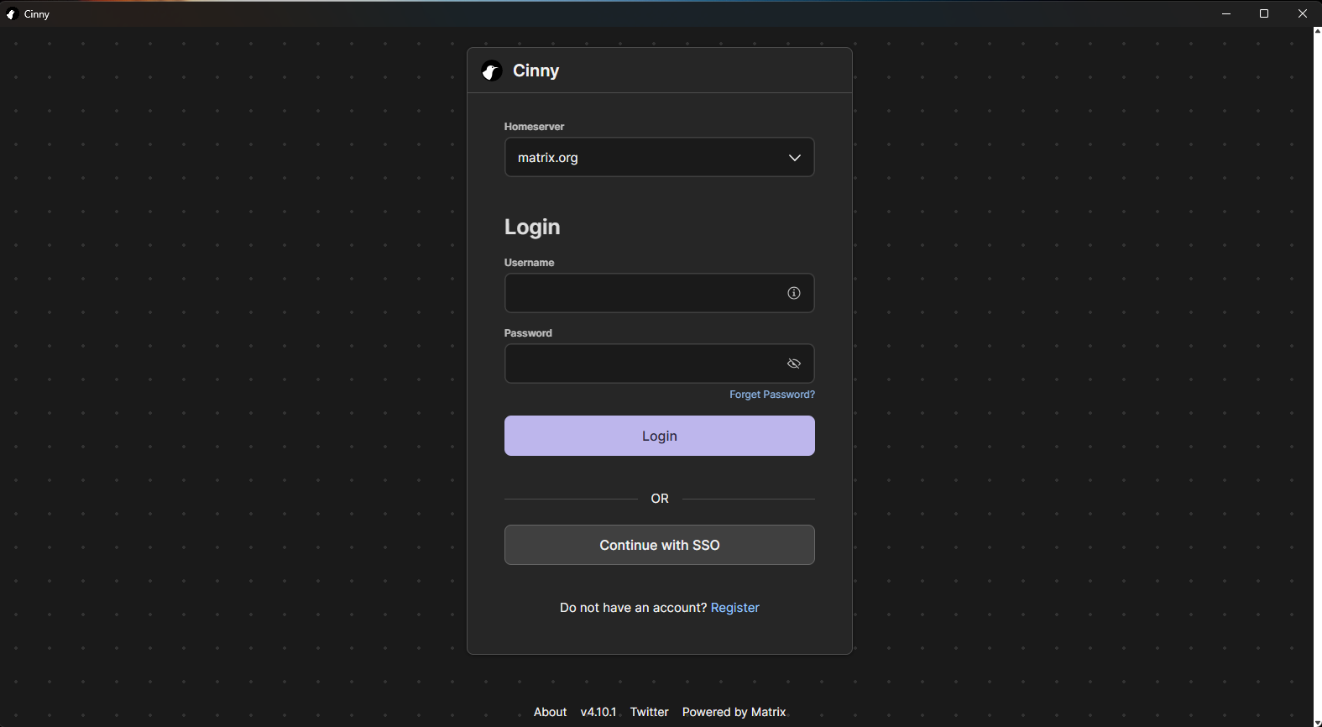Image resolution: width=1322 pixels, height=727 pixels.
Task: Click the OR separator text
Action: pyautogui.click(x=660, y=499)
